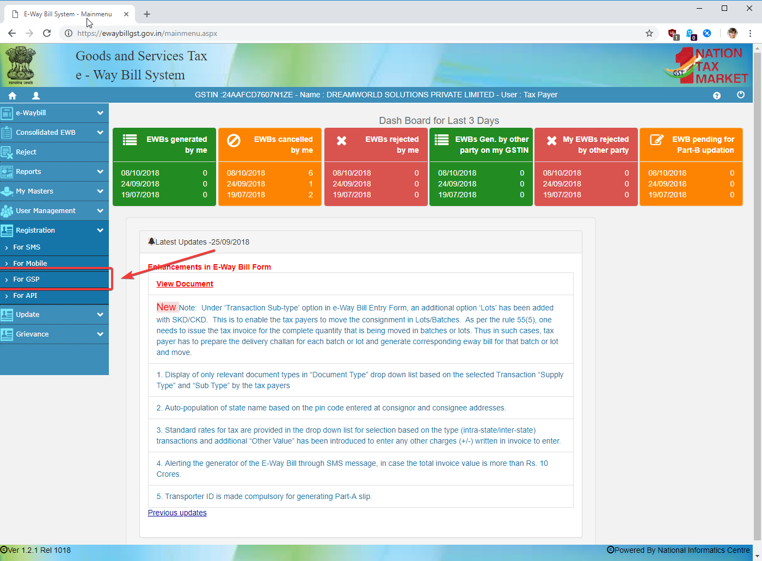Select For Mobile under Registration
The height and width of the screenshot is (561, 762).
point(54,263)
